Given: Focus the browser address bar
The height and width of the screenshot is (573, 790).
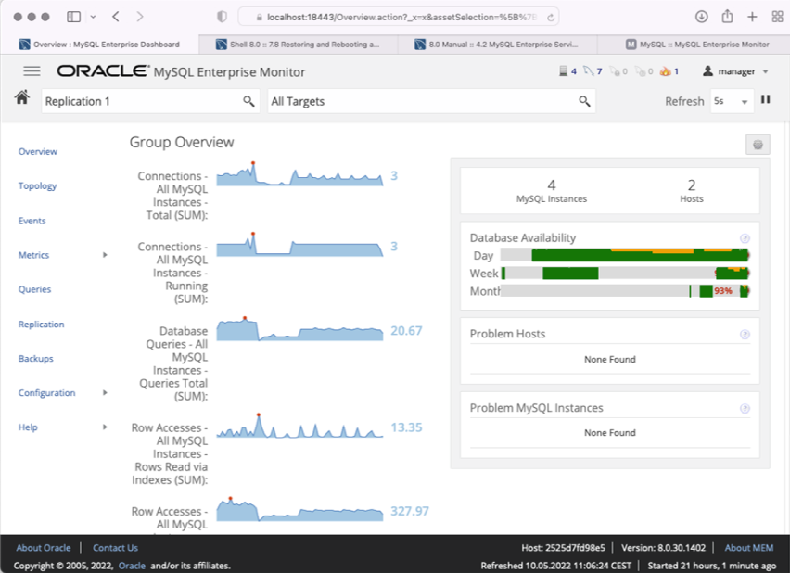Looking at the screenshot, I should tap(398, 17).
